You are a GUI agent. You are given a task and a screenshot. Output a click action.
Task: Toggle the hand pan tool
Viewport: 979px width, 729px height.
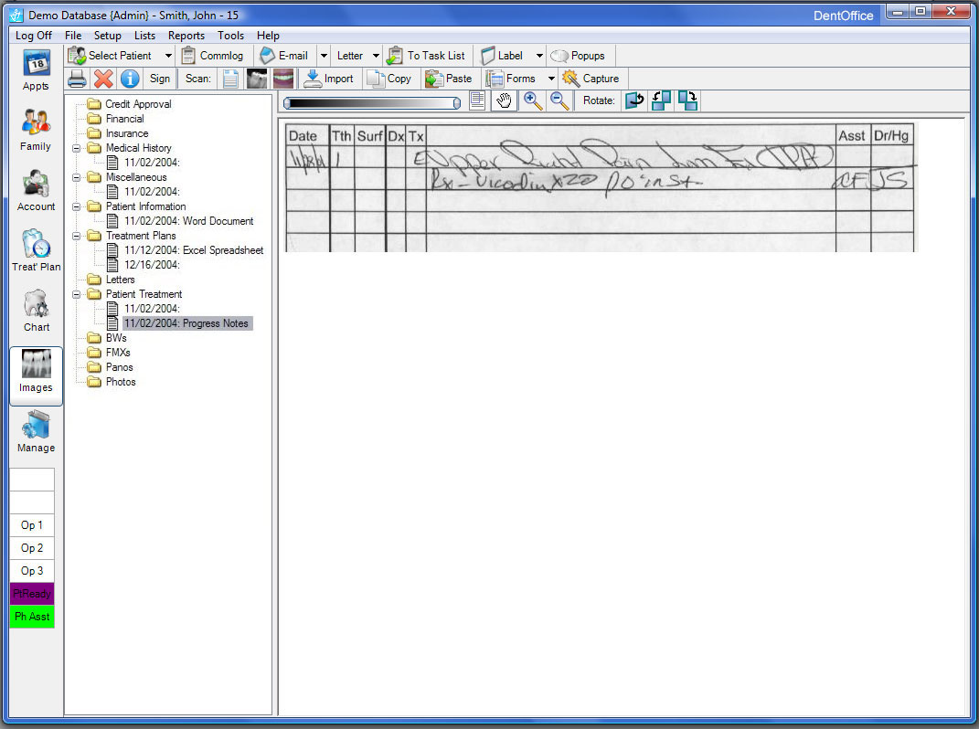pyautogui.click(x=504, y=100)
